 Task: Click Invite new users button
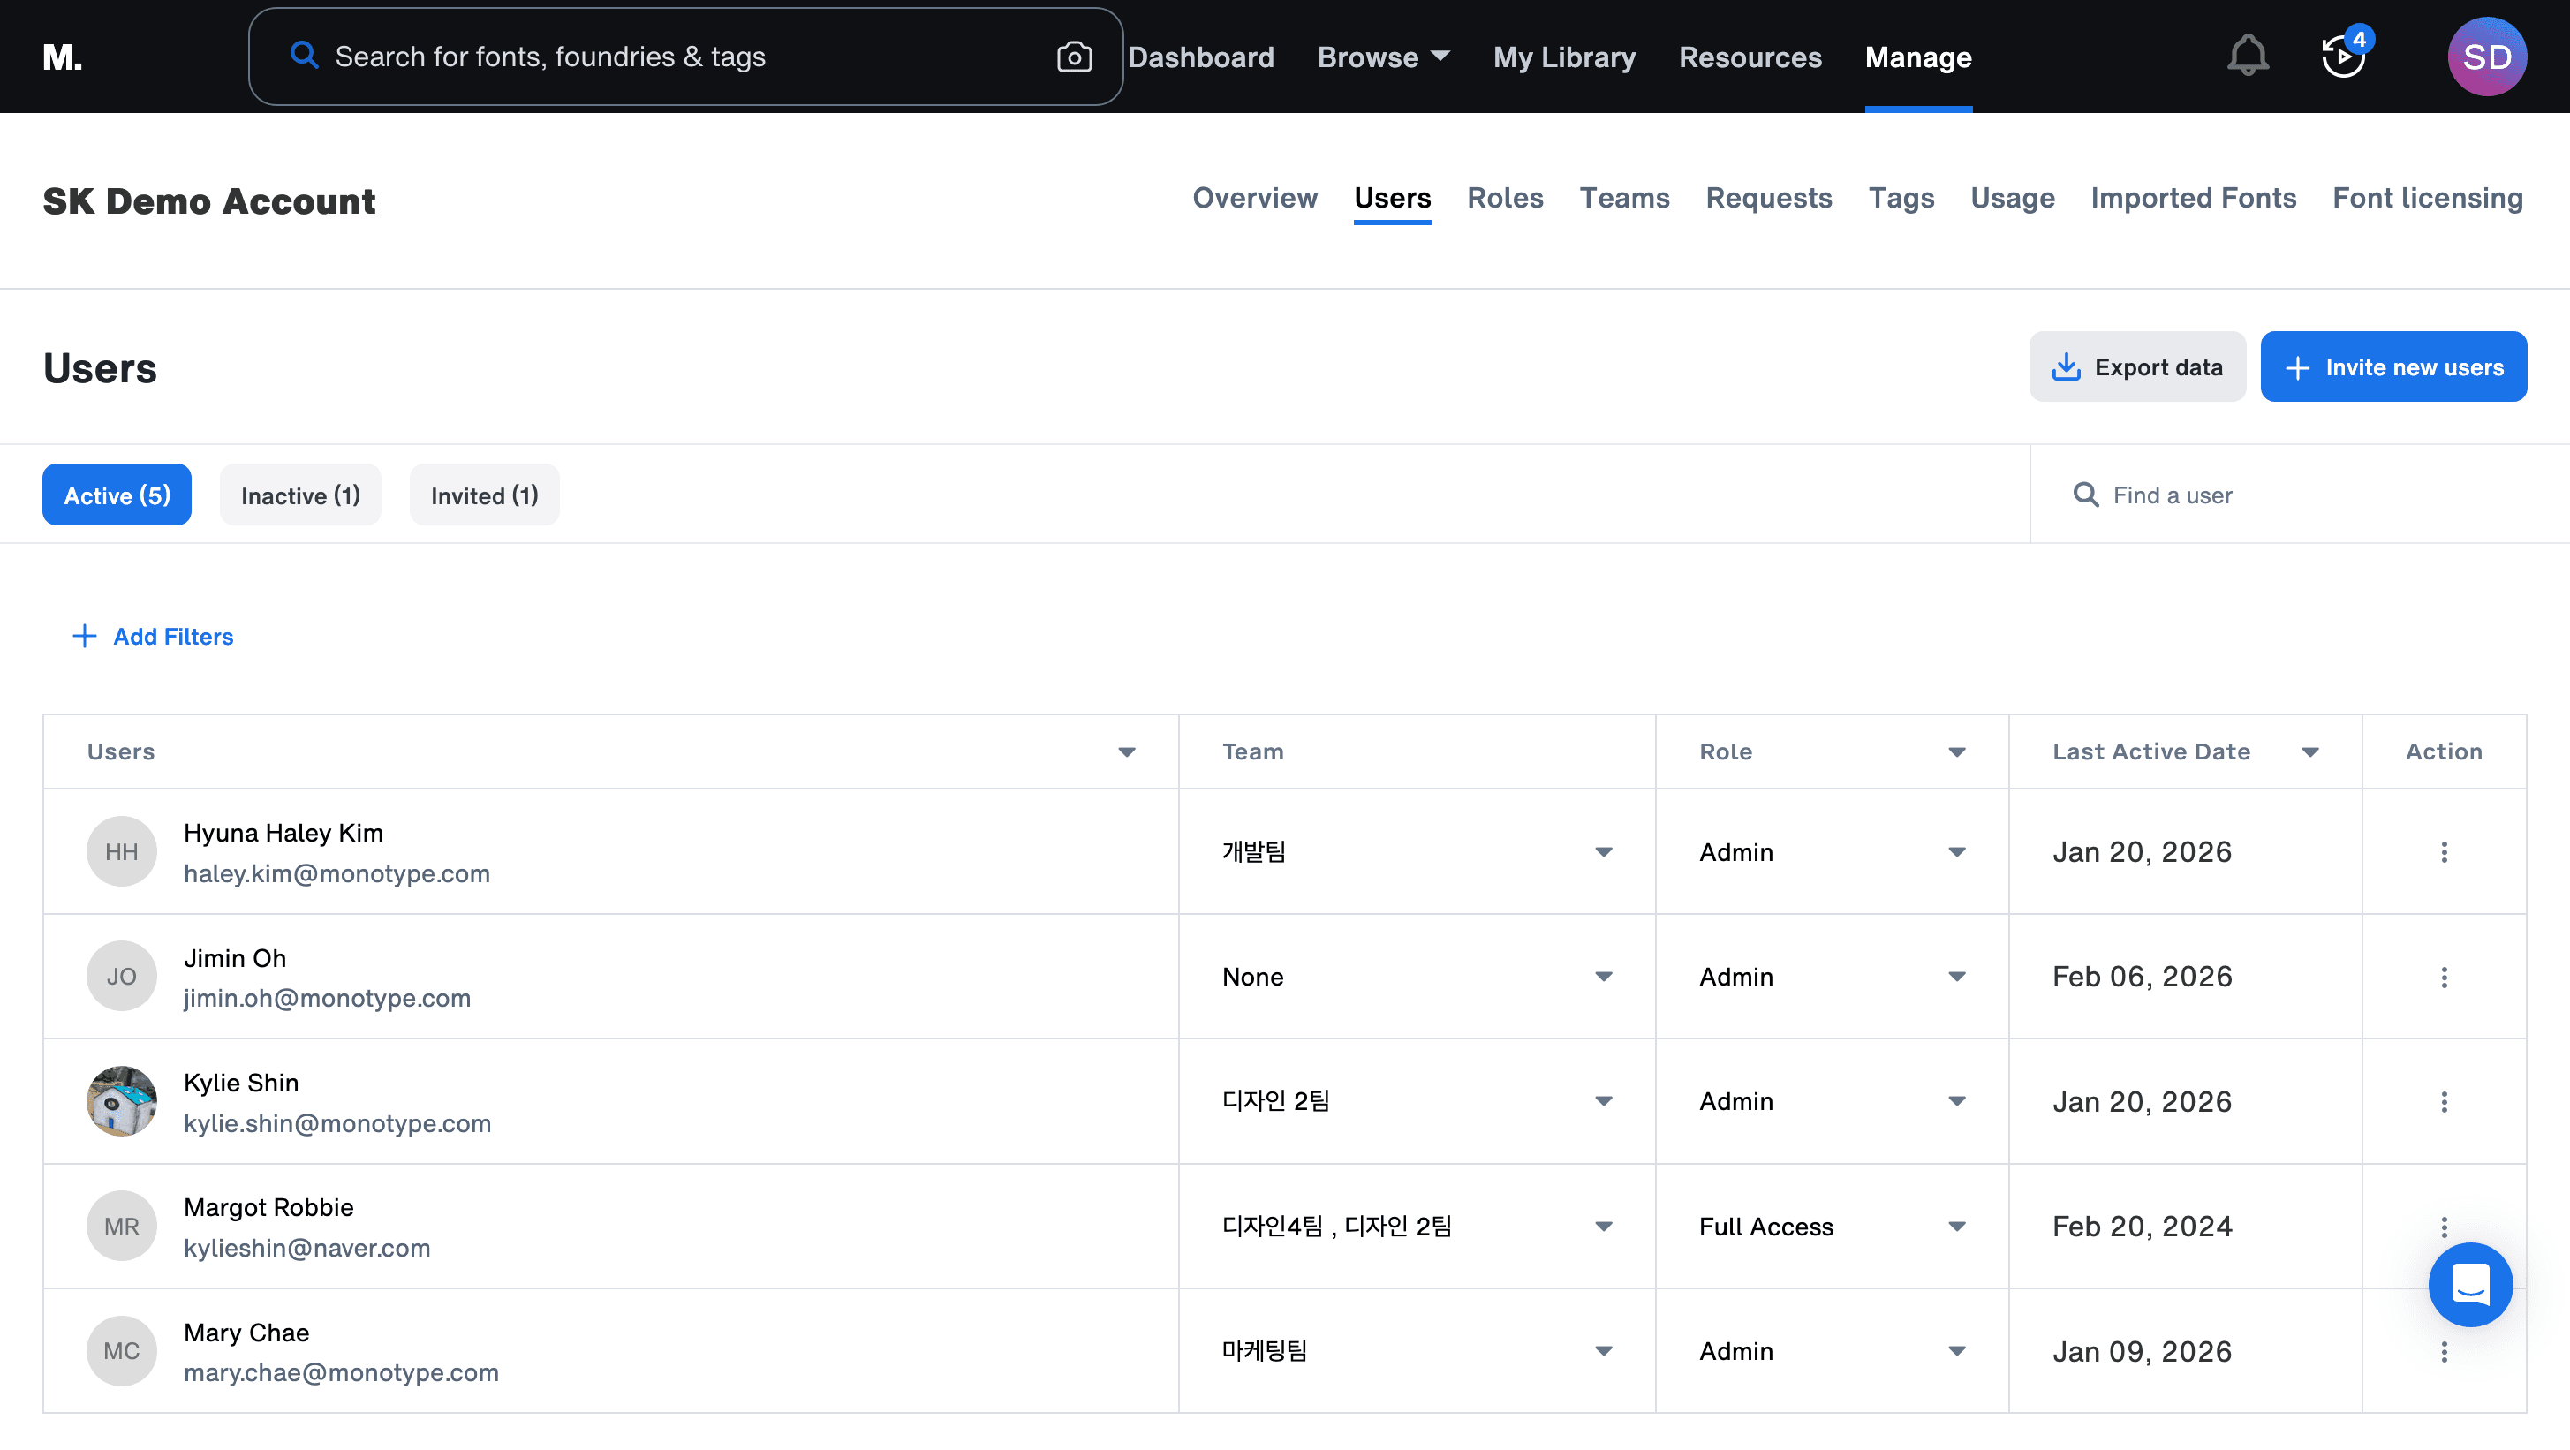[x=2392, y=367]
